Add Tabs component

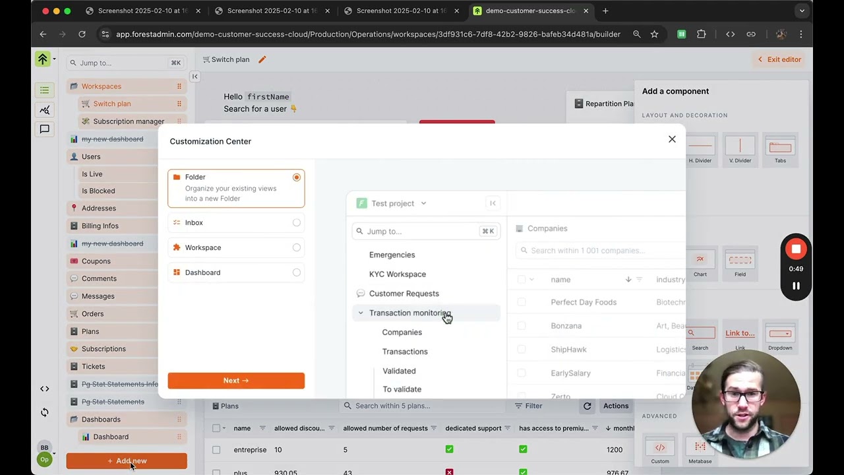[780, 150]
